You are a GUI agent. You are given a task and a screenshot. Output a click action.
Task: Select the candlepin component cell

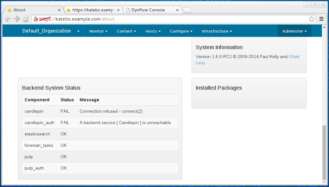34,111
